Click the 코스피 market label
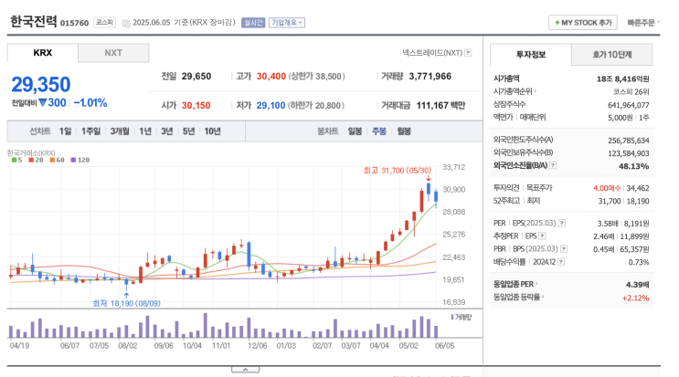The height and width of the screenshot is (377, 679). [104, 23]
